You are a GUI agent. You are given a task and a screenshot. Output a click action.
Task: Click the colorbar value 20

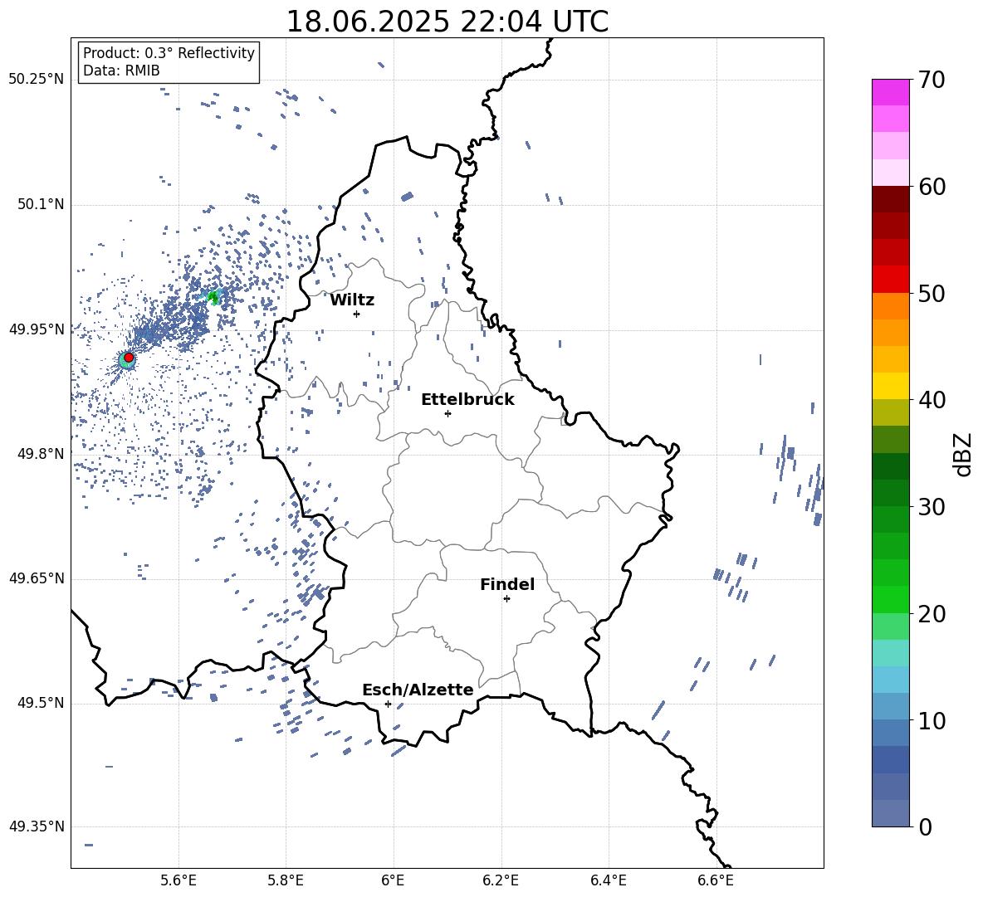932,614
